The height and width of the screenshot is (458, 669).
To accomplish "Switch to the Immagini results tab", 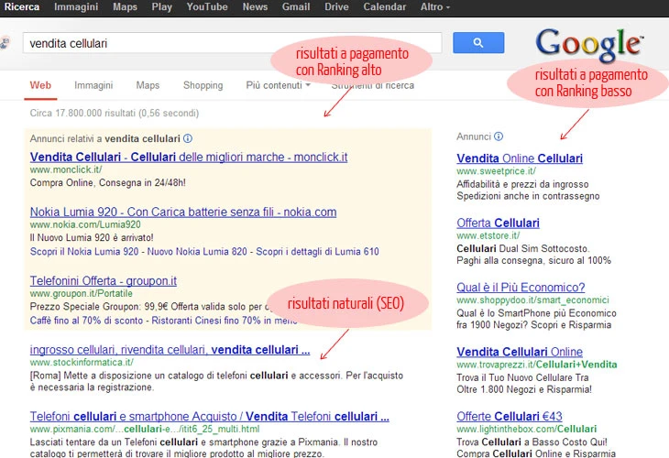I will pyautogui.click(x=93, y=85).
